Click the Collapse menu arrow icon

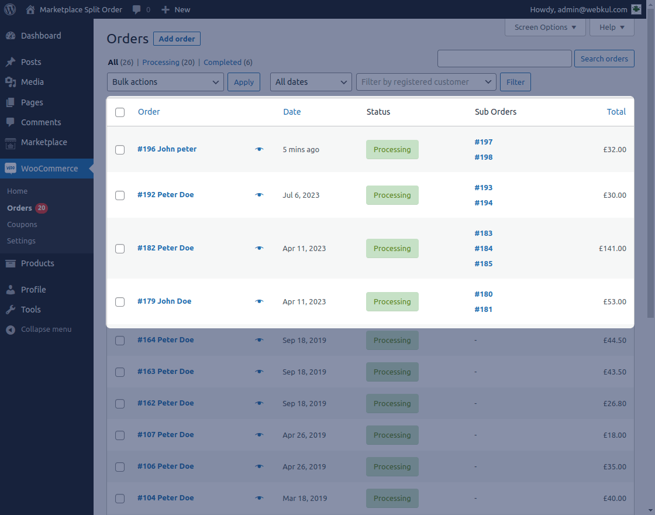tap(11, 330)
